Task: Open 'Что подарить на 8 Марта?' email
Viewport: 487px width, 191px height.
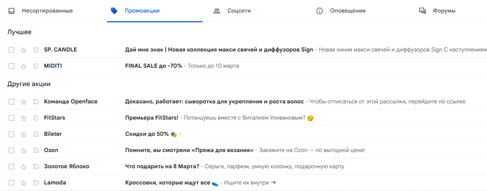Action: 162,166
